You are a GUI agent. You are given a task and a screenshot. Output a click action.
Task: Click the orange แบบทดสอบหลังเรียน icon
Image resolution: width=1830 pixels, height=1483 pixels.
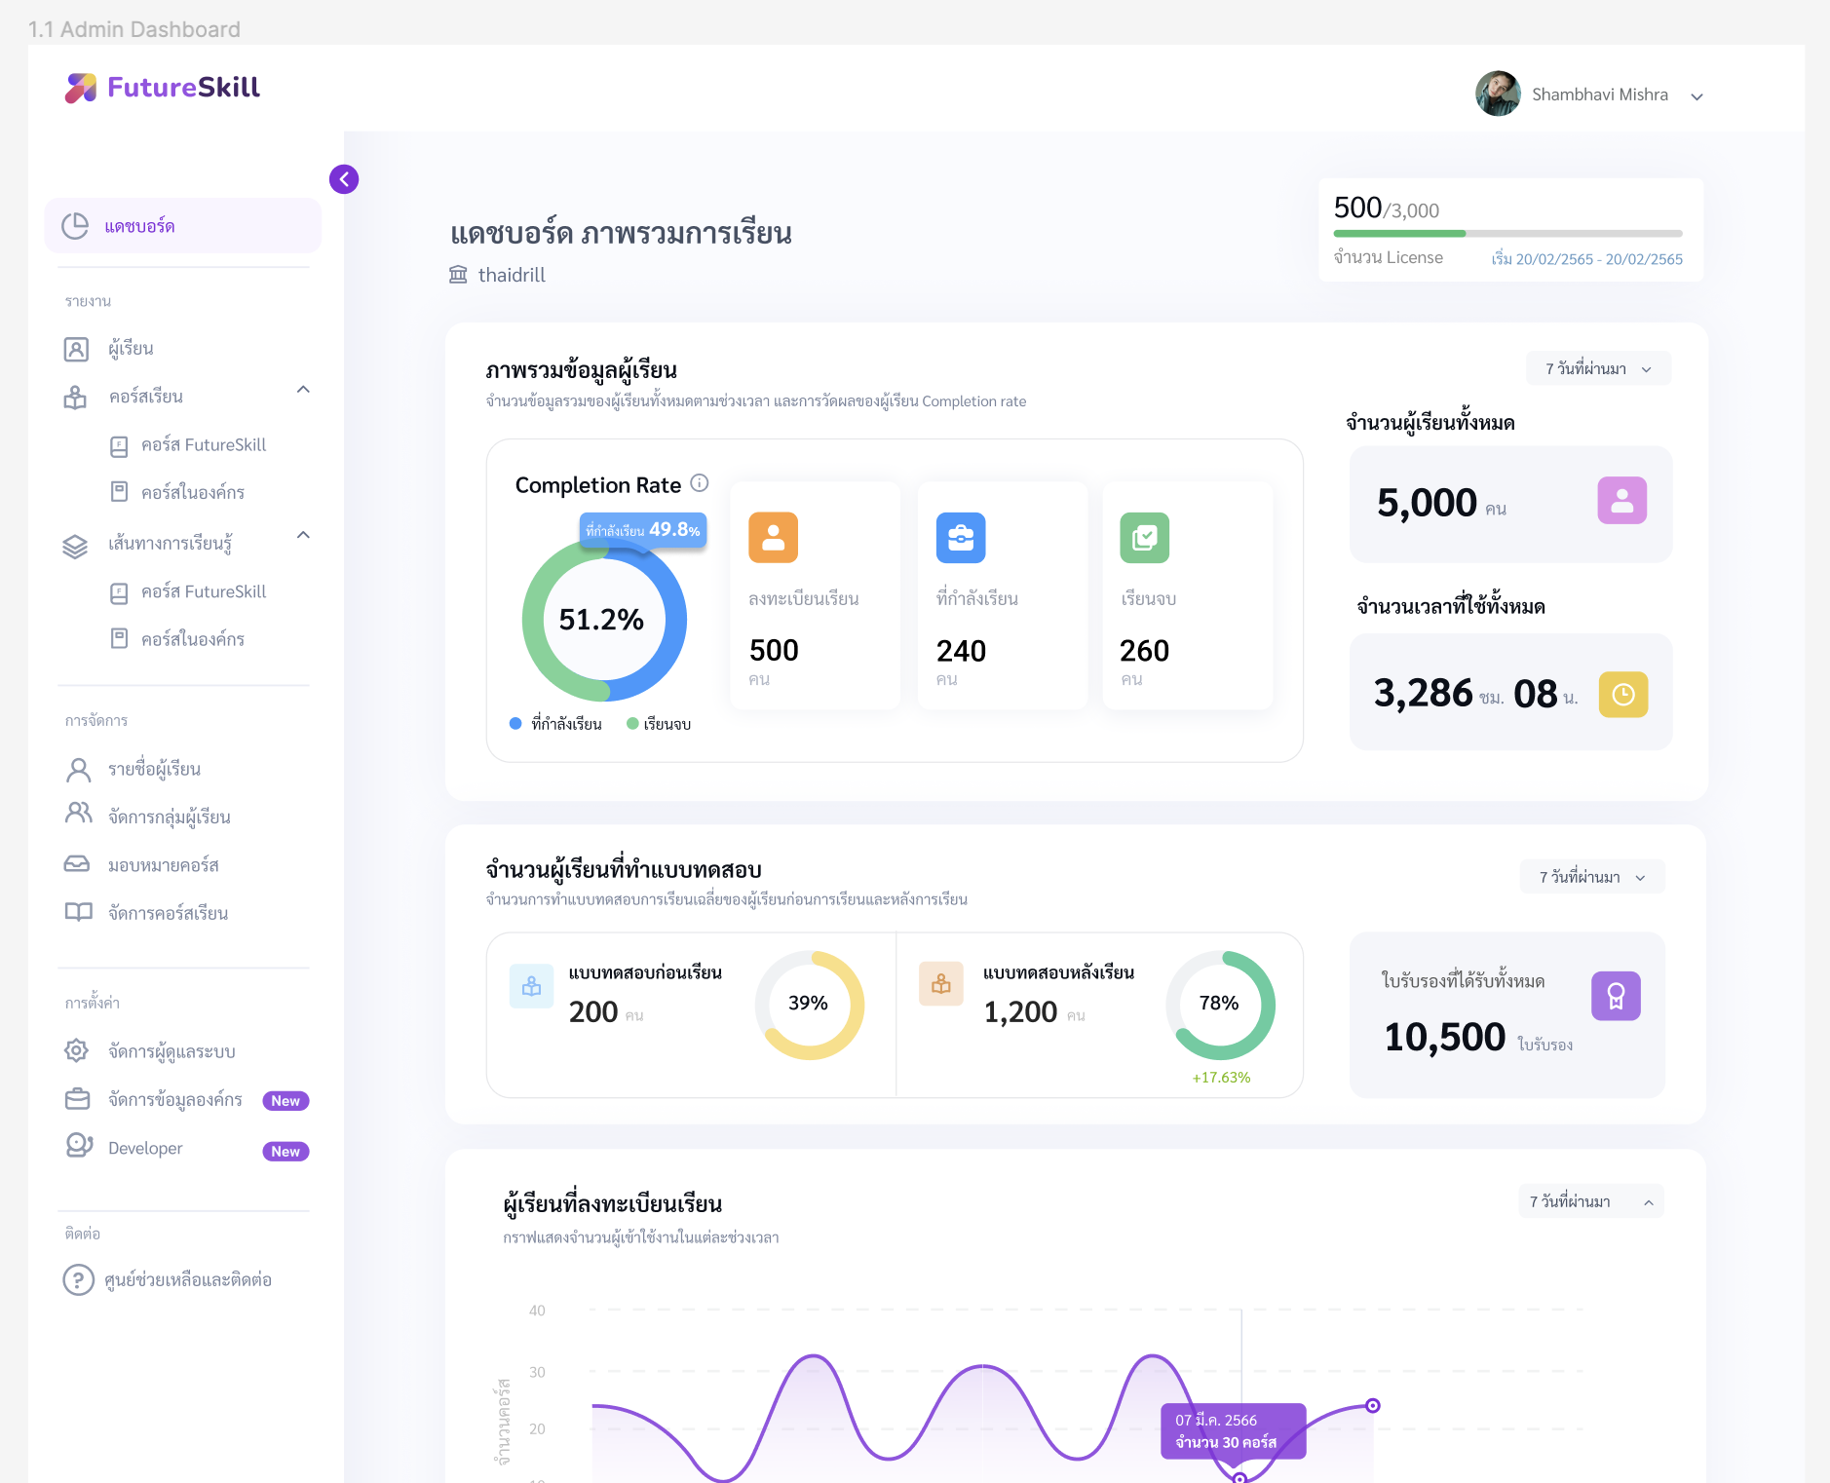tap(941, 984)
